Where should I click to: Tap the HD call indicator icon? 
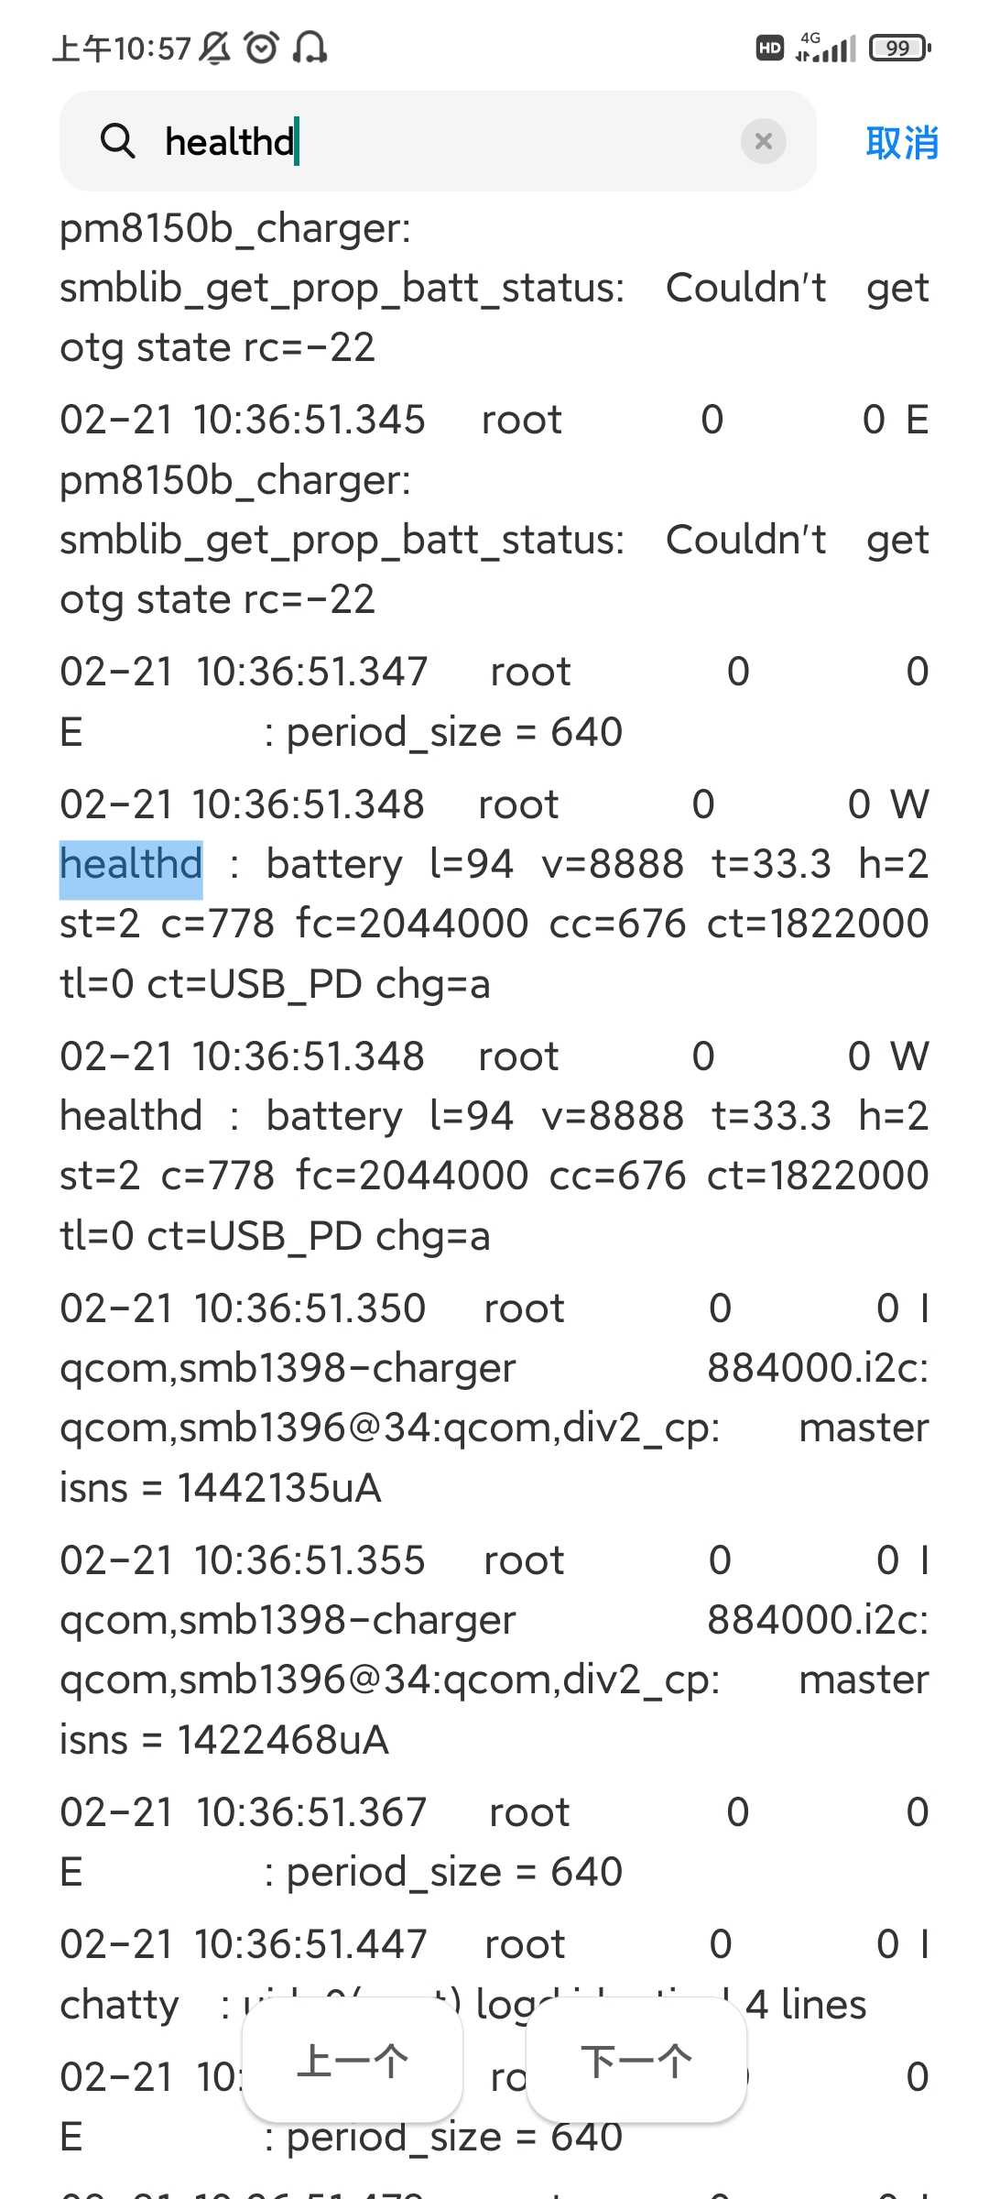pyautogui.click(x=770, y=48)
